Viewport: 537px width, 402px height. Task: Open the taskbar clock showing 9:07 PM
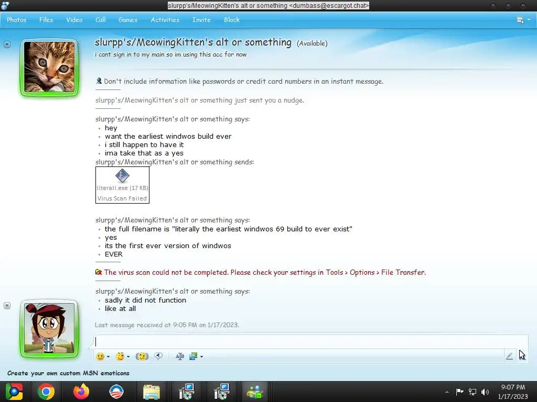pos(513,392)
